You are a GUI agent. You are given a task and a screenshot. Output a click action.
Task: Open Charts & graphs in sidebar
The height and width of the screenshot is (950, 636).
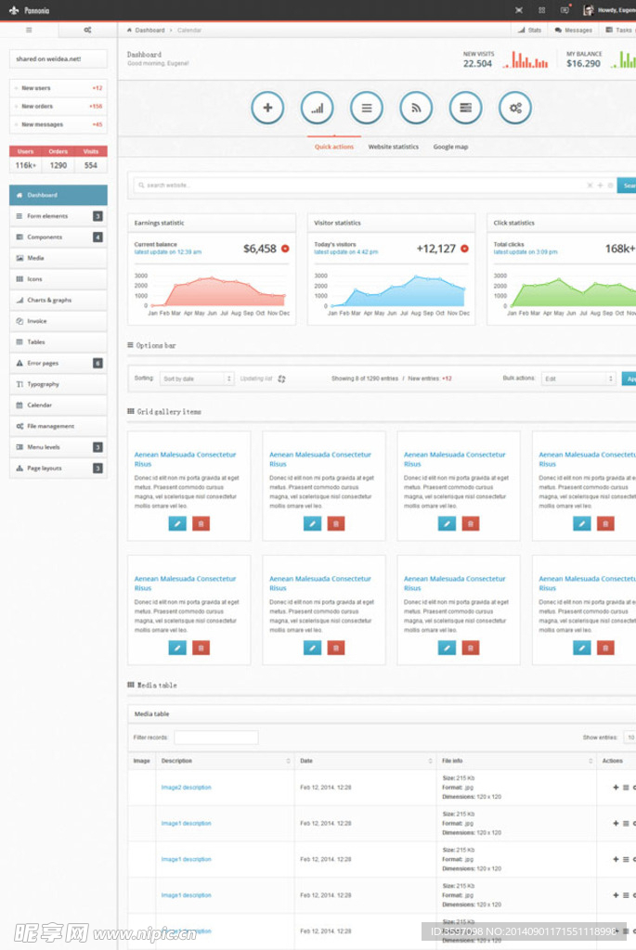click(58, 301)
